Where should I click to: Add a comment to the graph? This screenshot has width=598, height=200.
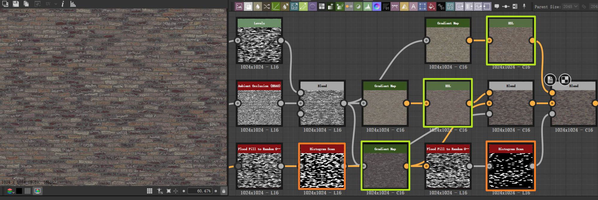[x=497, y=6]
